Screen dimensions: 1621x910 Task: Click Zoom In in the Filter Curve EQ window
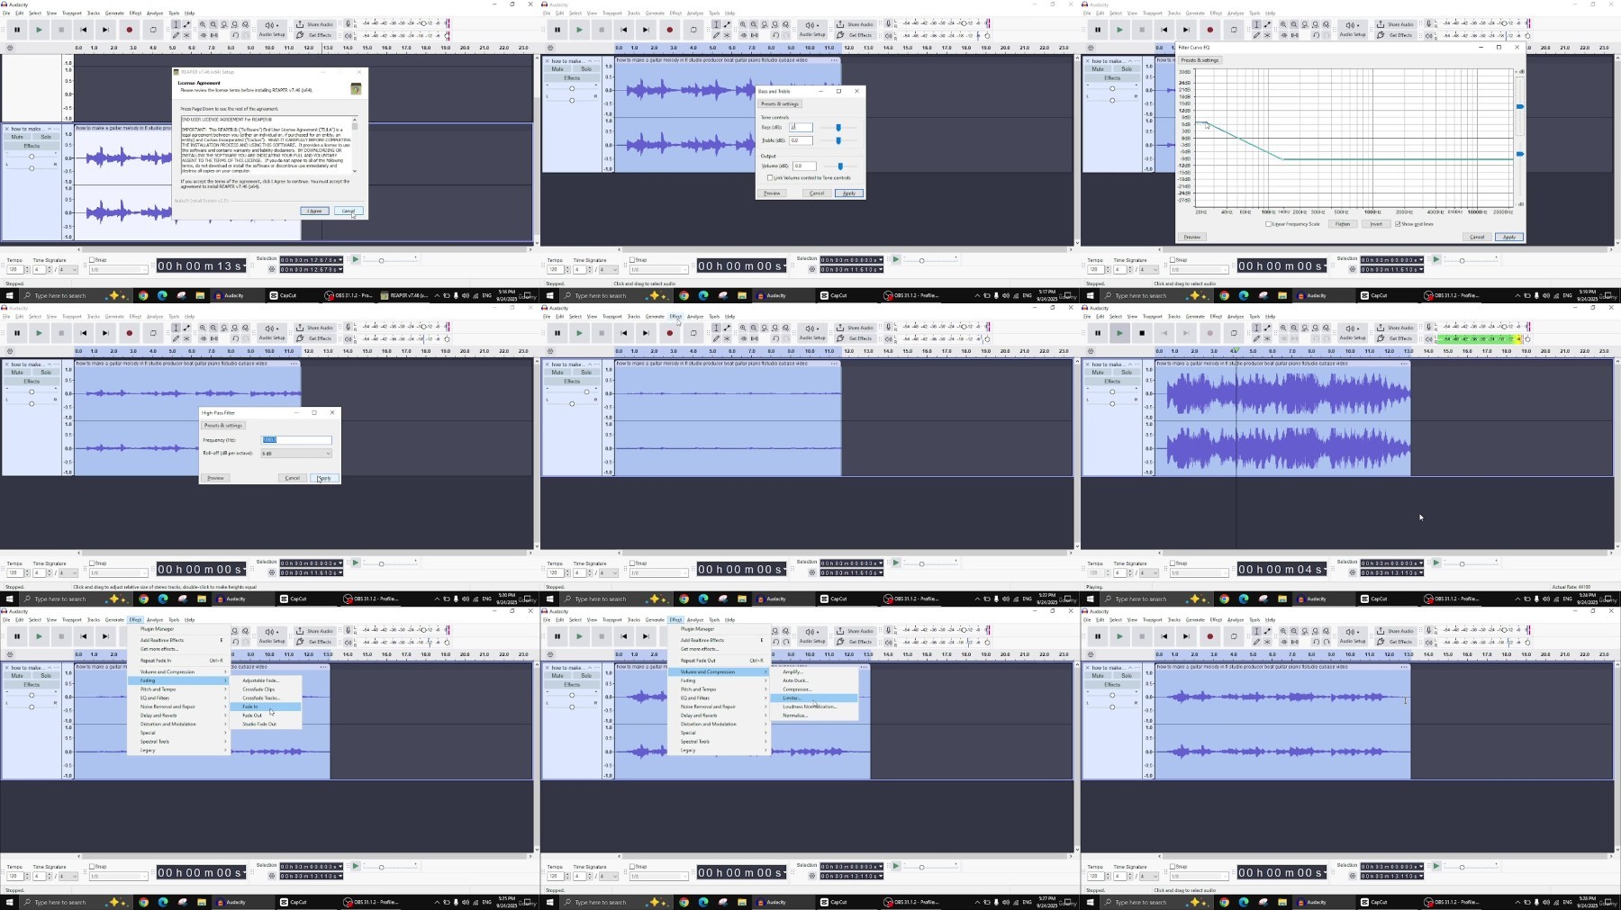point(1283,25)
